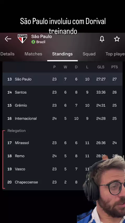
Task: Click the São Paulo SPFC crest
Action: [x=22, y=39]
